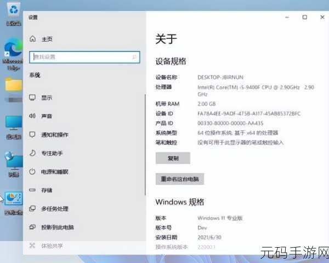Click the product ID 00330-80000-00000-AA435
This screenshot has width=329, height=263.
click(x=230, y=123)
